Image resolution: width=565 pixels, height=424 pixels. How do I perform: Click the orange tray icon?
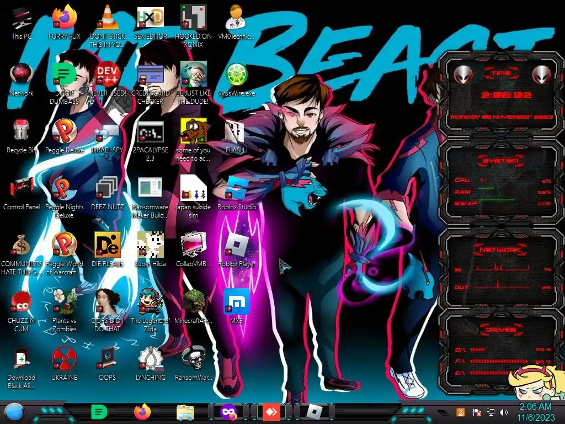[x=461, y=412]
